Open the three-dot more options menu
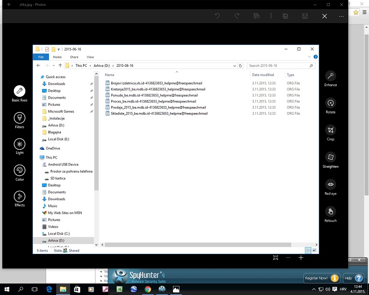The width and height of the screenshot is (369, 295). pyautogui.click(x=341, y=16)
